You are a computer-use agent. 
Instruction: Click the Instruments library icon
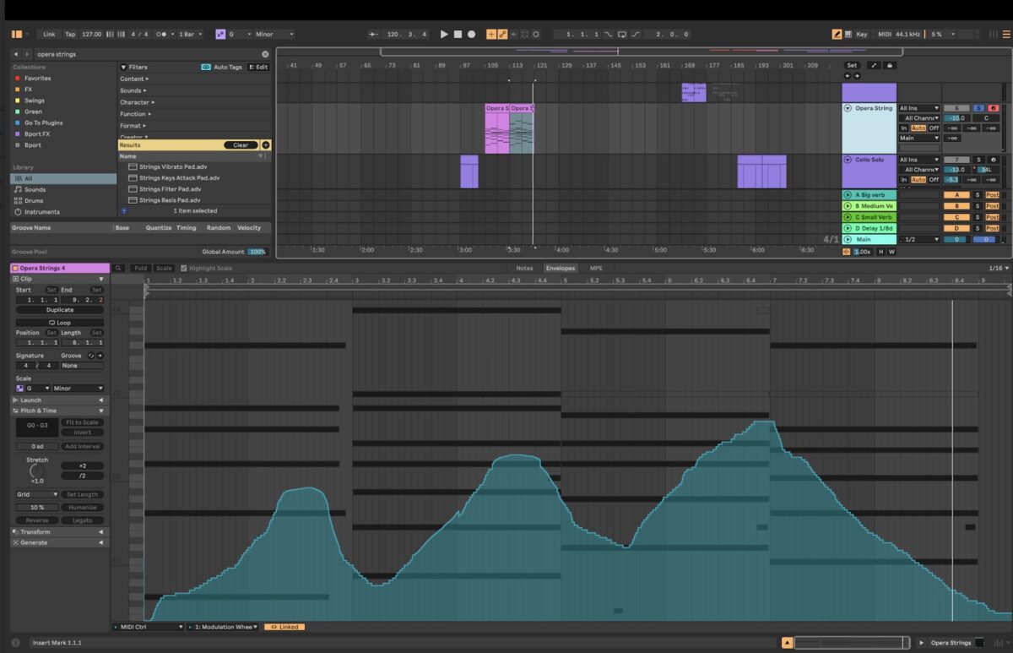coord(18,212)
